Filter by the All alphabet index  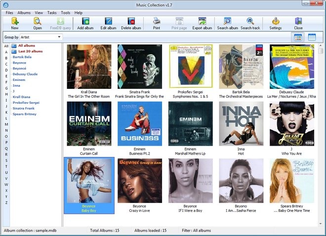(6, 46)
